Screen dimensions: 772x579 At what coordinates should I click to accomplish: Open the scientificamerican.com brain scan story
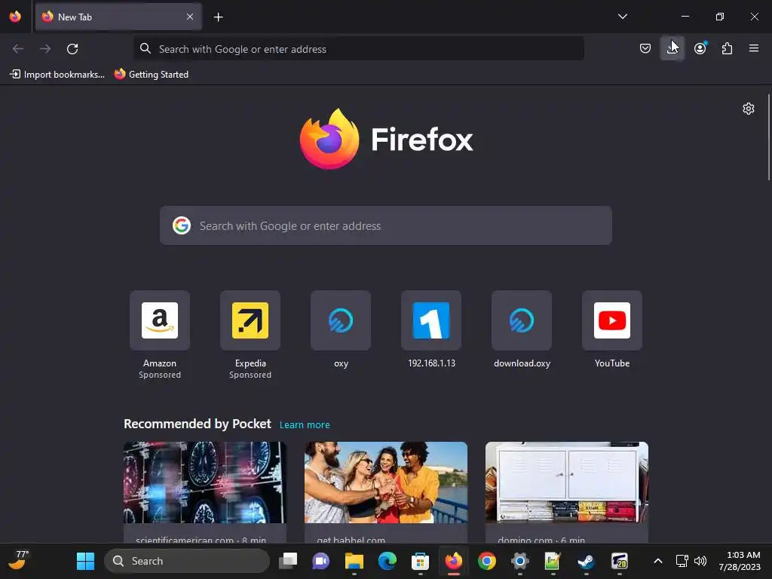pyautogui.click(x=205, y=492)
